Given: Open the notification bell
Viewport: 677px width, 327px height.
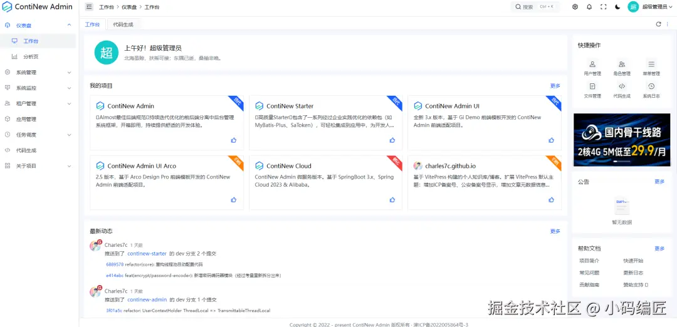Looking at the screenshot, I should coord(589,7).
